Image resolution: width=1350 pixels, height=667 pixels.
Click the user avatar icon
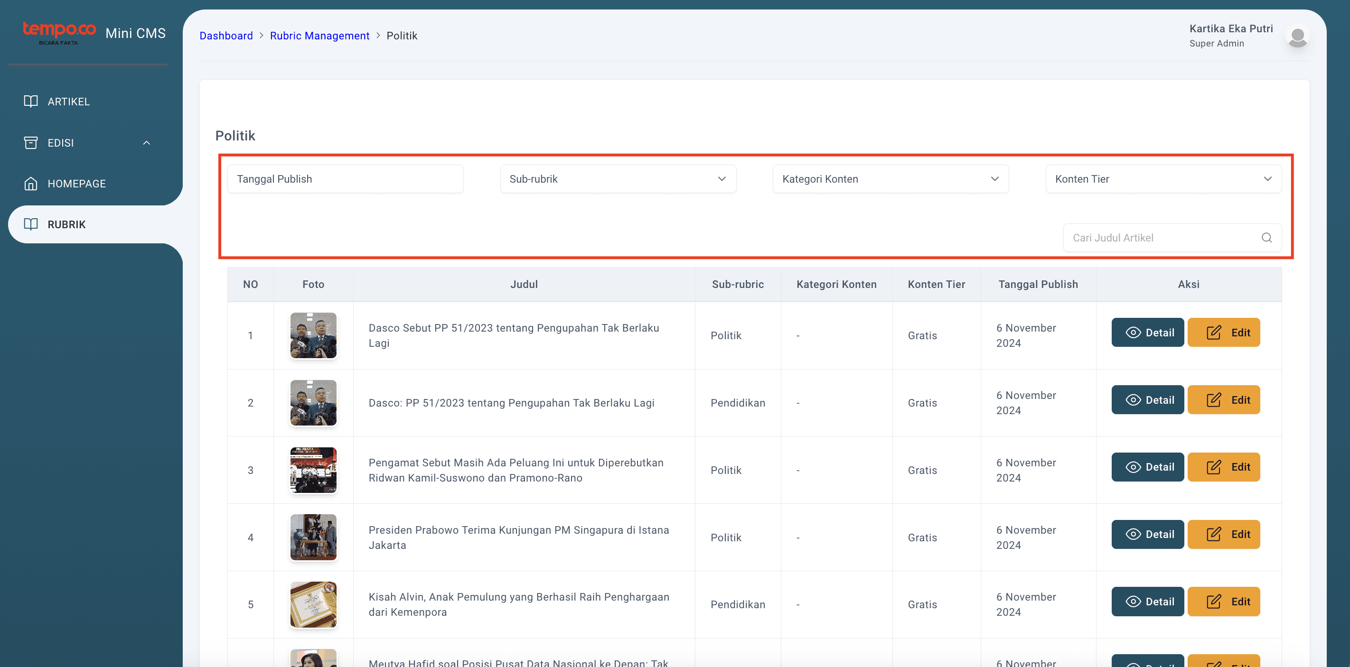coord(1298,36)
